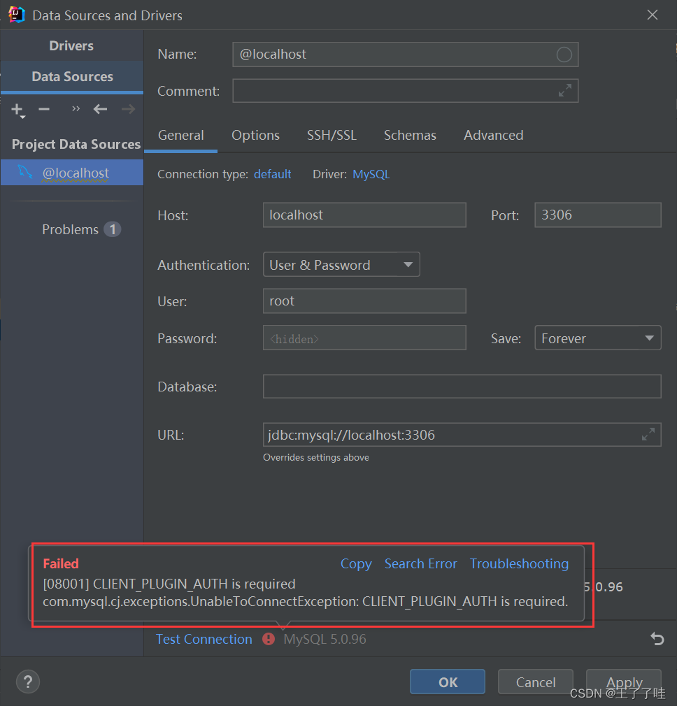Change Connection type from default

point(272,174)
